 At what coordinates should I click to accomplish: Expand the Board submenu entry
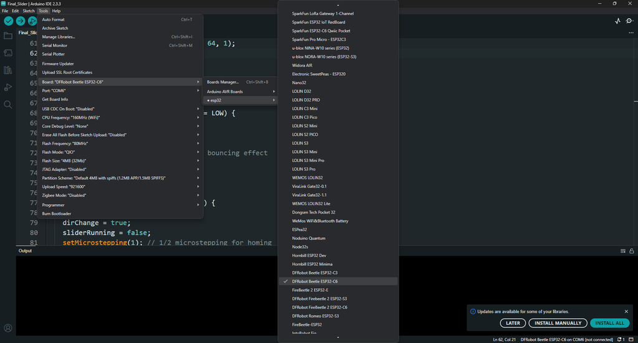pos(120,82)
